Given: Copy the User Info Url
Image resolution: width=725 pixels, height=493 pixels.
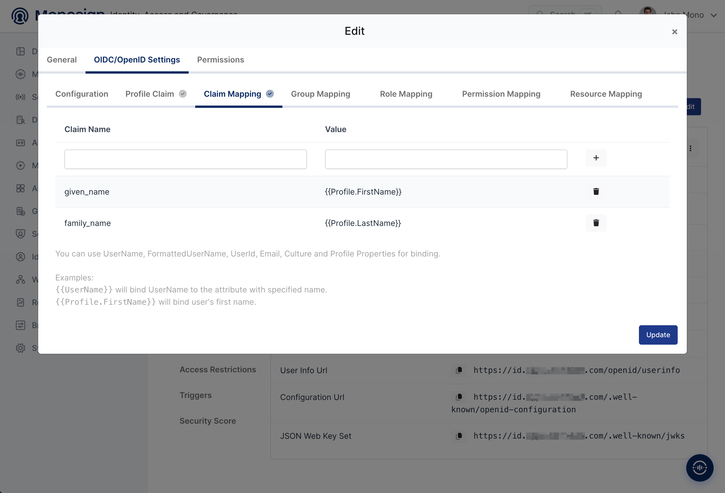Looking at the screenshot, I should tap(459, 370).
